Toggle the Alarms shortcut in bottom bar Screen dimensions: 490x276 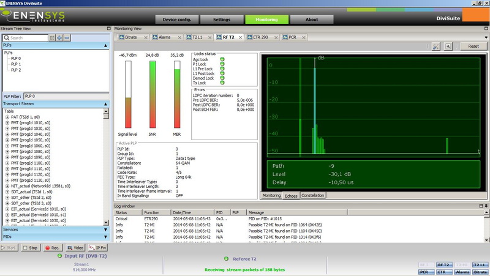[462, 271]
